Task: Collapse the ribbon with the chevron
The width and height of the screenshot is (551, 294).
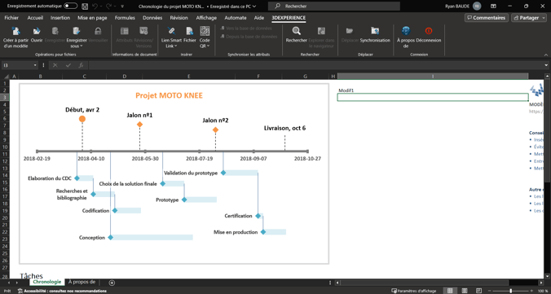Action: [546, 55]
